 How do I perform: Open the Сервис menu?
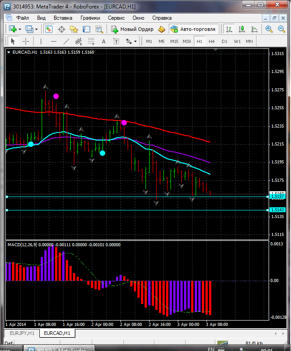116,18
